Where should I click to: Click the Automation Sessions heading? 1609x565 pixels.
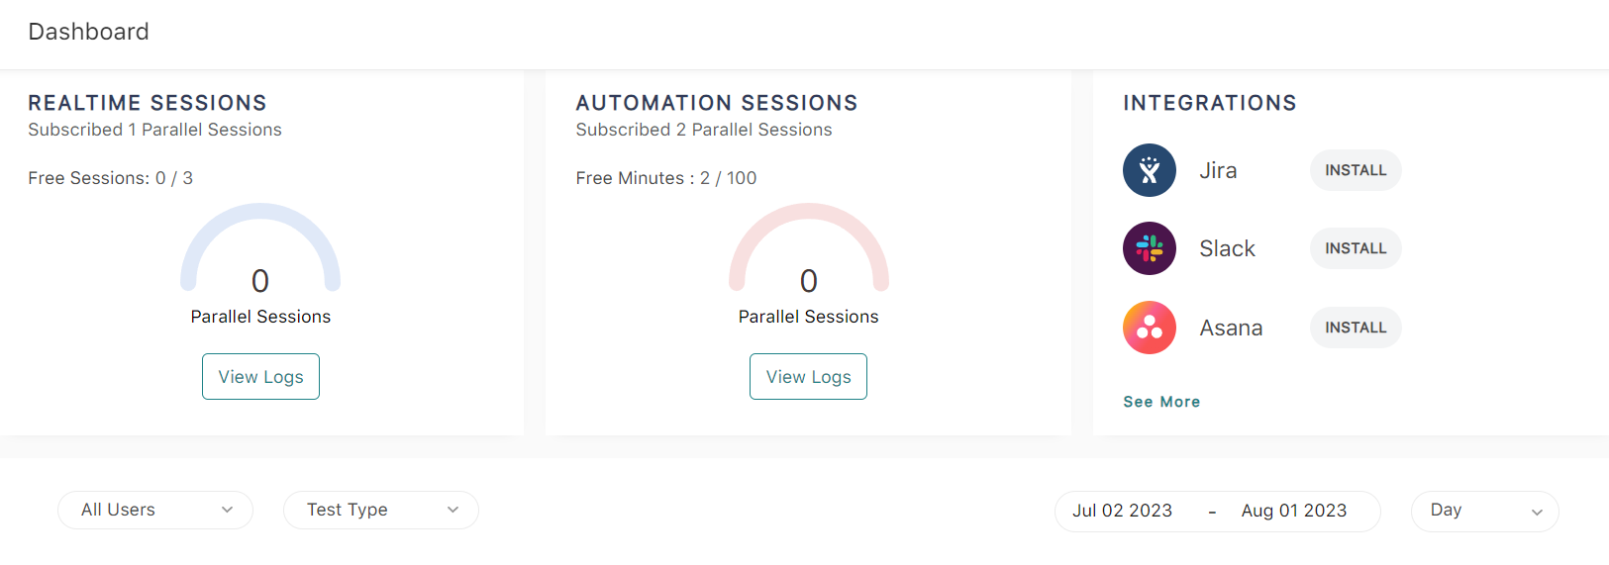click(717, 103)
